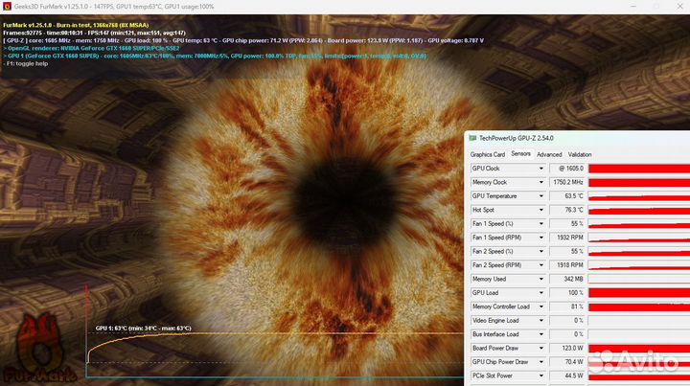This screenshot has width=690, height=386.
Task: Click the F1: toggle help text
Action: 26,64
